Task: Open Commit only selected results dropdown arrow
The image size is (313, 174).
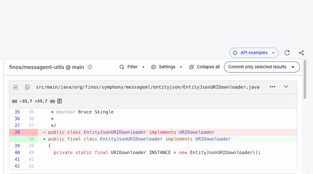Action: (x=293, y=67)
